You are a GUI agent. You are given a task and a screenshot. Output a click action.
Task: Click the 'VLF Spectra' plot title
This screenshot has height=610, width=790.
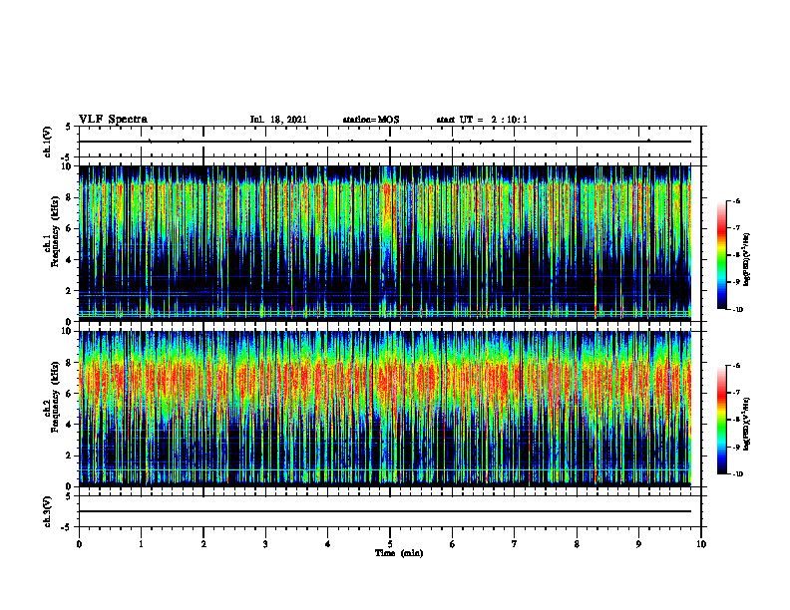coord(113,120)
